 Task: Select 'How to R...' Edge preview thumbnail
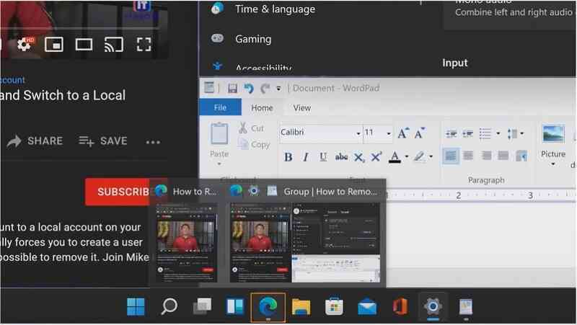point(185,242)
